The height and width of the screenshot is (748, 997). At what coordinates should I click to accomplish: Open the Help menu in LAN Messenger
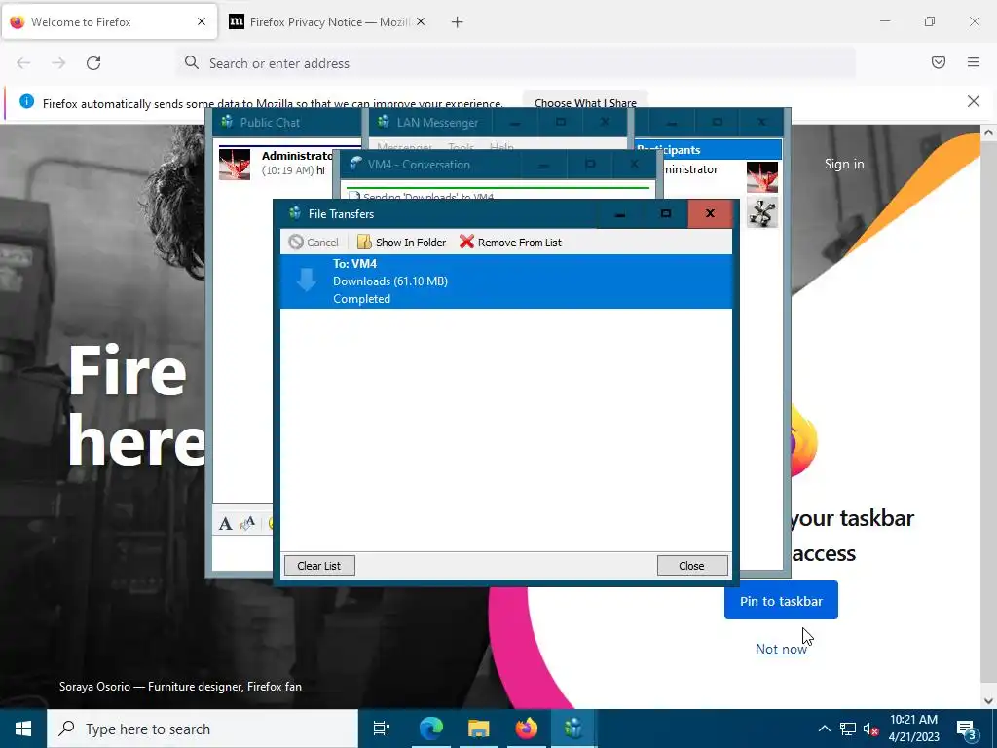click(501, 147)
